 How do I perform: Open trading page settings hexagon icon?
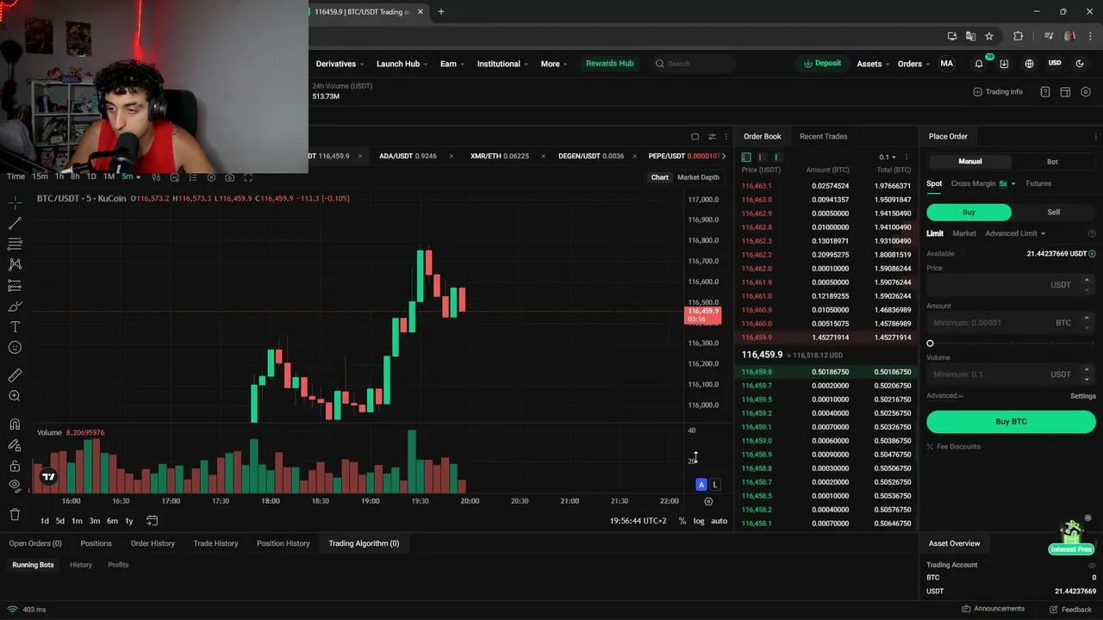click(x=1086, y=92)
